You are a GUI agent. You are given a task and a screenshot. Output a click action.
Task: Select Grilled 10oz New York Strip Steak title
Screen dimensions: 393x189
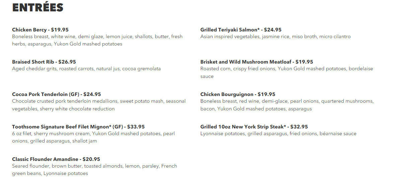click(254, 127)
